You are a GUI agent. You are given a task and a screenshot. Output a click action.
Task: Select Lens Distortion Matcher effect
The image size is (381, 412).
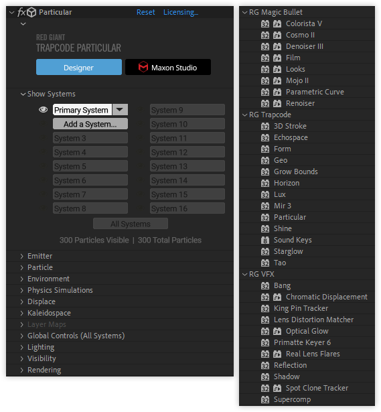pos(313,320)
